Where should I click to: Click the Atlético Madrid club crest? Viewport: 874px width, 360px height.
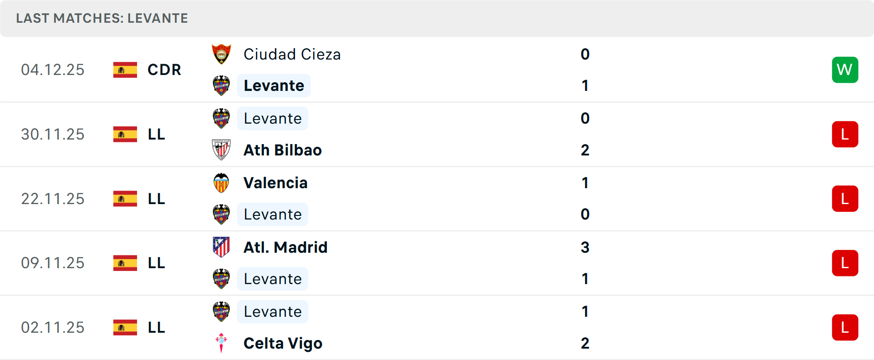click(x=221, y=247)
